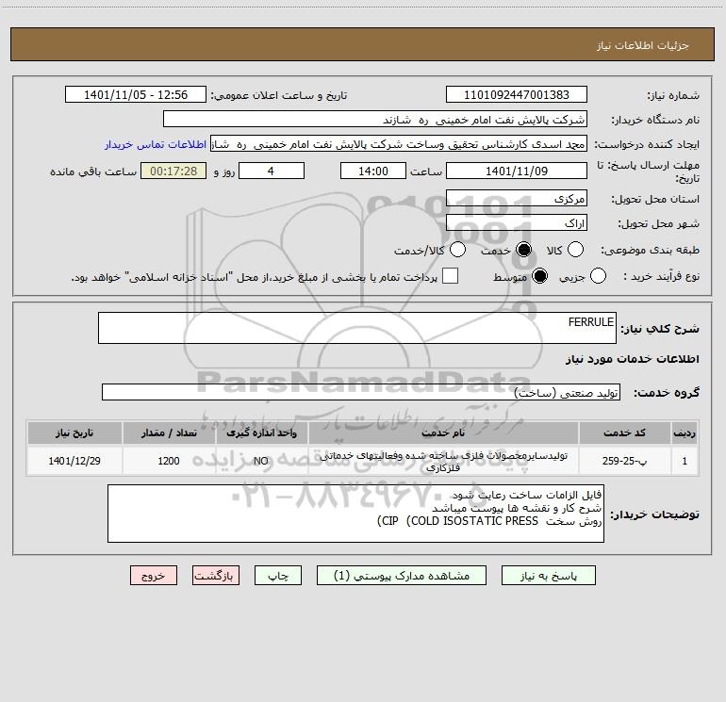Click the quantity cell 1200
This screenshot has width=726, height=702.
(x=169, y=461)
